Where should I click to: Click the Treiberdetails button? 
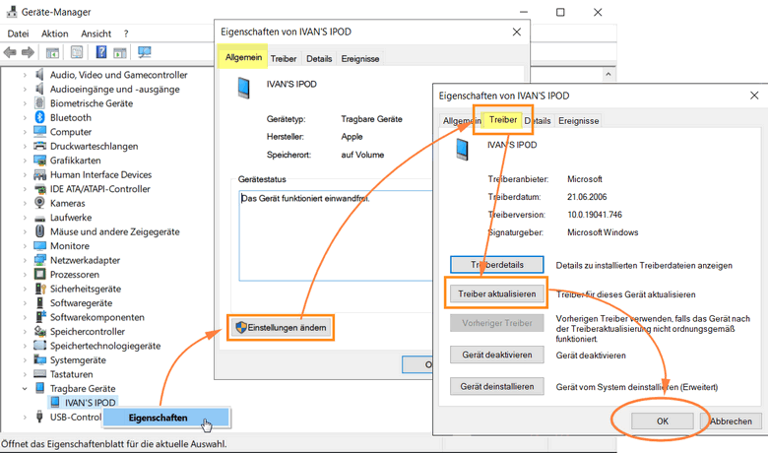pos(496,265)
